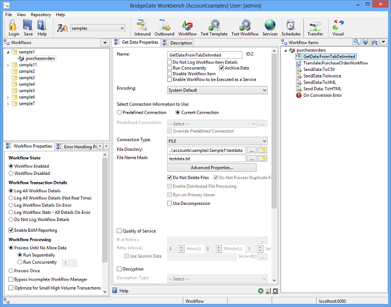Switch to the Description tab
The image size is (391, 307).
[177, 43]
